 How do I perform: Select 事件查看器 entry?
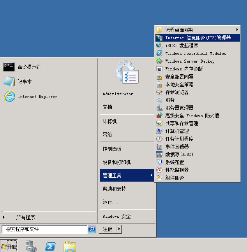198,147
